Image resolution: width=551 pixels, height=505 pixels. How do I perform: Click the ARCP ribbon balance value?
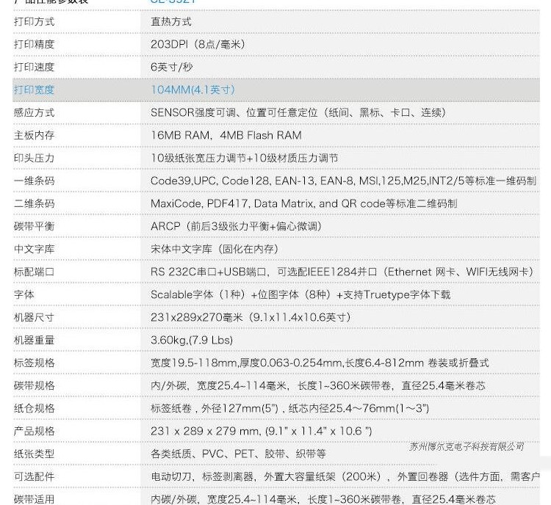[x=237, y=226]
